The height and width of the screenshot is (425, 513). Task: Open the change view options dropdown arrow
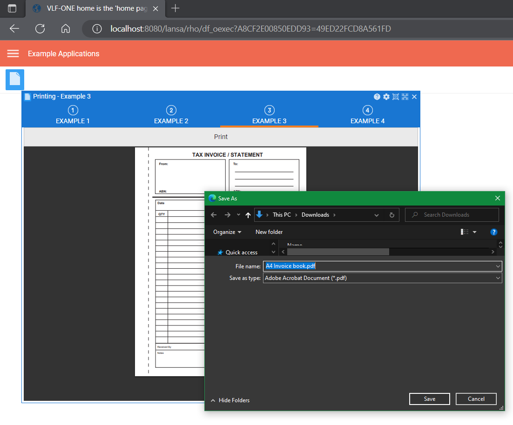click(x=475, y=232)
